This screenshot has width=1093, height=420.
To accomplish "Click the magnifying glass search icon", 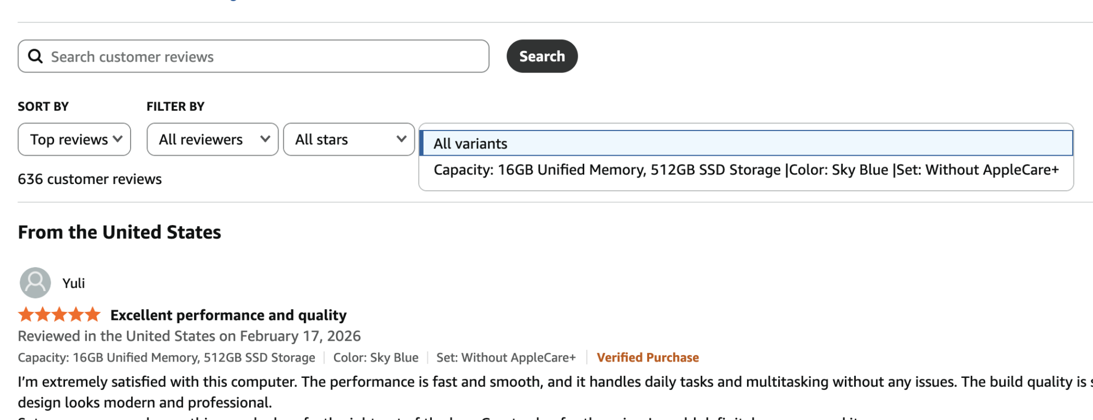I will (x=35, y=56).
